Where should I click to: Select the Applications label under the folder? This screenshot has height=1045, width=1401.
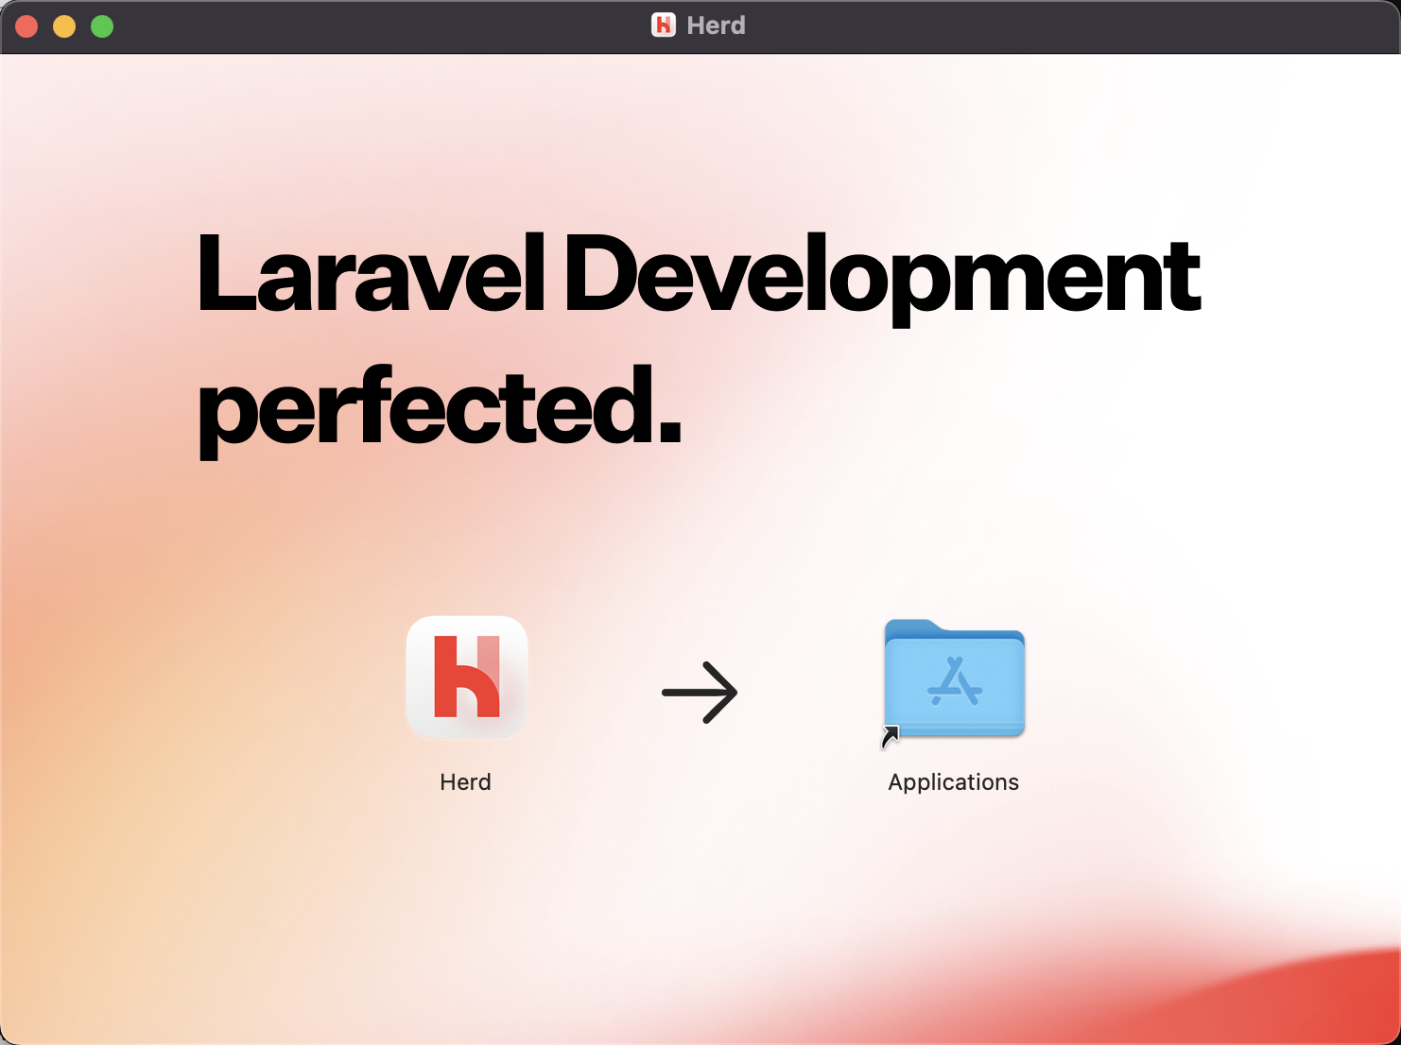point(953,781)
